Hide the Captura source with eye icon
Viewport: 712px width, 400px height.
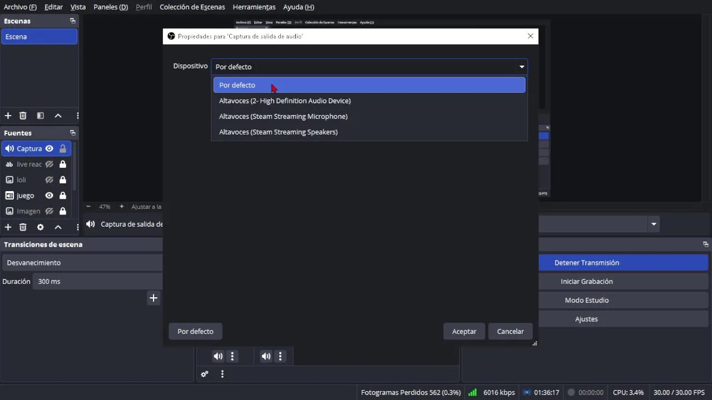pyautogui.click(x=49, y=148)
